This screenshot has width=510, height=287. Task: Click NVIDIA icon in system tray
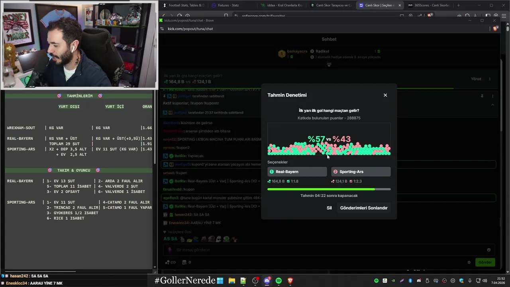click(x=393, y=281)
